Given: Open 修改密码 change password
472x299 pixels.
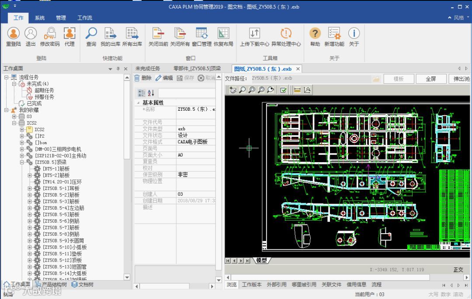Looking at the screenshot, I should pos(50,37).
